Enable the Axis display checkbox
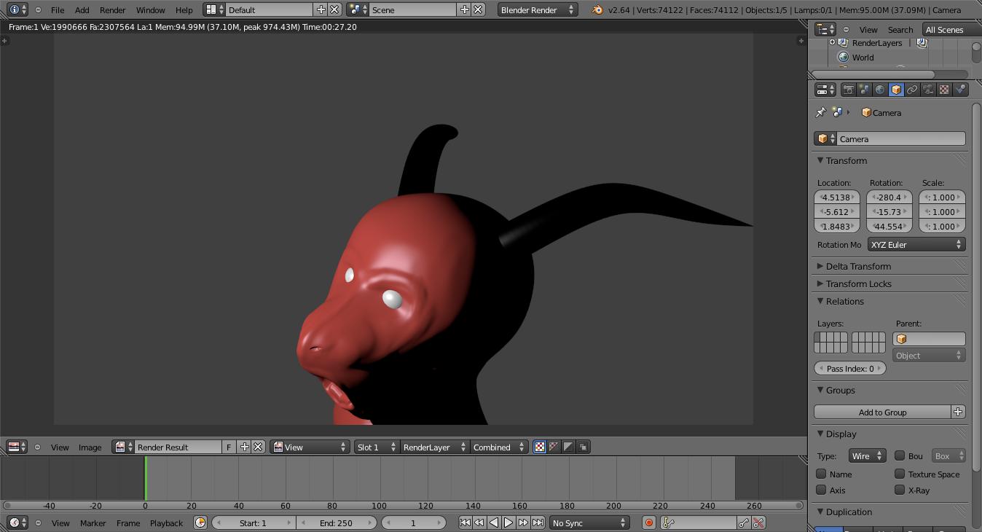 pos(821,490)
